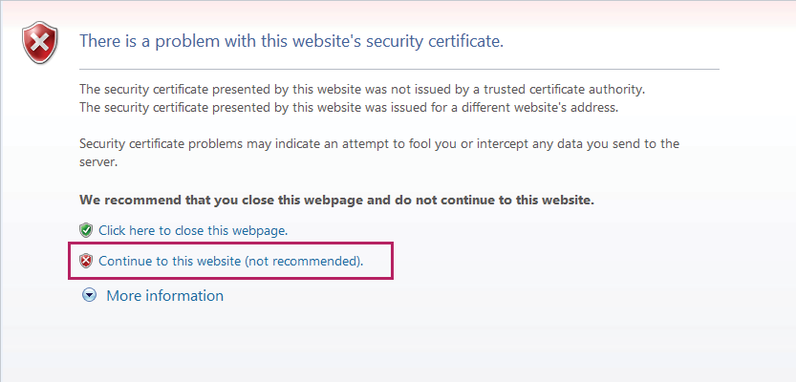Click the green shield checkmark icon
The image size is (796, 382).
pyautogui.click(x=86, y=231)
